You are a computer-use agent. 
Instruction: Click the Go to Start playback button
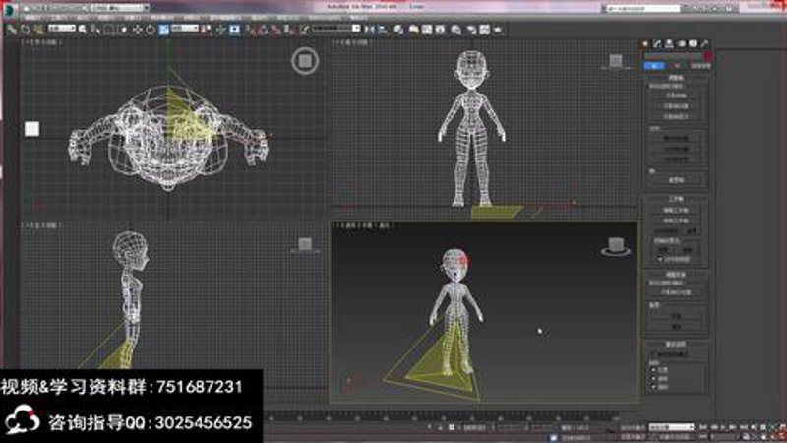coord(703,427)
